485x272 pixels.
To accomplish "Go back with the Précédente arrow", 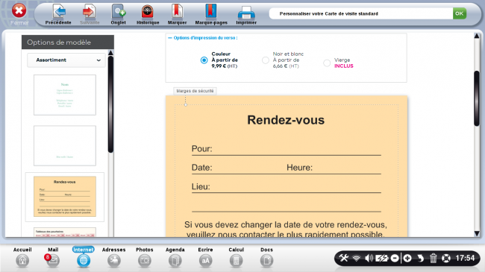I will point(58,12).
